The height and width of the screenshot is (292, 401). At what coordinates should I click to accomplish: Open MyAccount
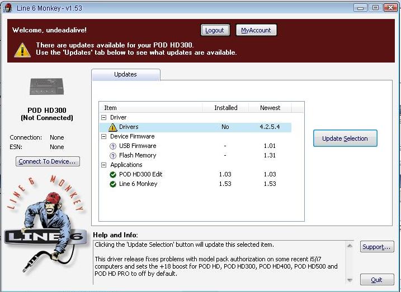tap(256, 30)
